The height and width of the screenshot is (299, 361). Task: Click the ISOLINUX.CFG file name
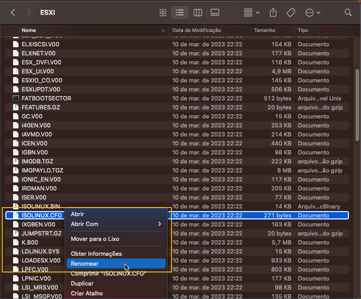(x=42, y=215)
